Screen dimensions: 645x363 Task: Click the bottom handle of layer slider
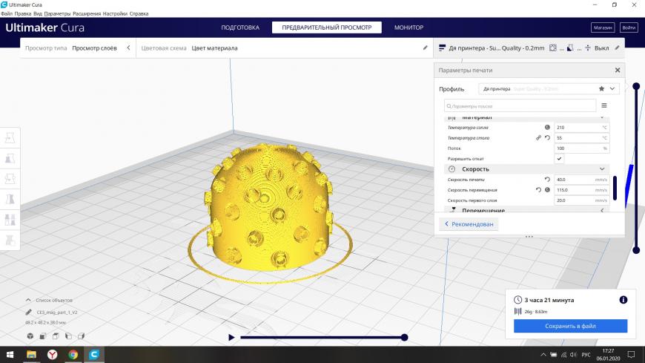tap(636, 249)
